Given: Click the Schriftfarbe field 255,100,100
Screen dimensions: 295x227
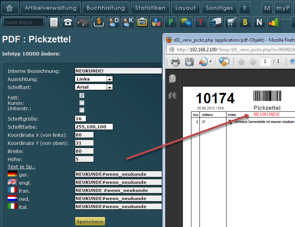Looking at the screenshot, I should click(x=94, y=127).
